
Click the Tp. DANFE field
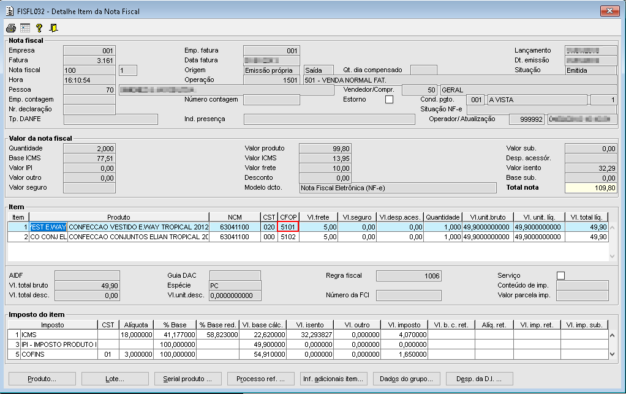pos(111,119)
